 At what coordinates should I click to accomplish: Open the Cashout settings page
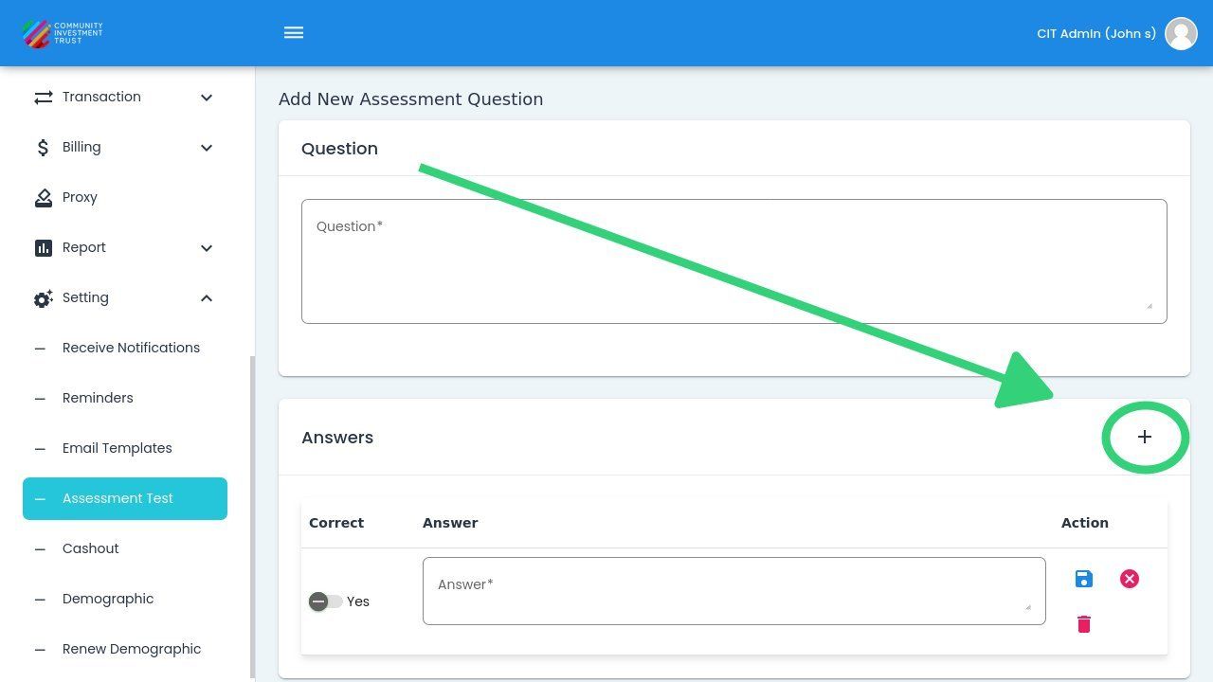pos(91,548)
